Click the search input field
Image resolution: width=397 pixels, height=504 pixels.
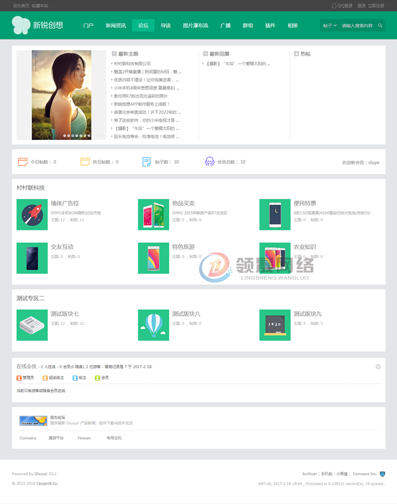(357, 26)
